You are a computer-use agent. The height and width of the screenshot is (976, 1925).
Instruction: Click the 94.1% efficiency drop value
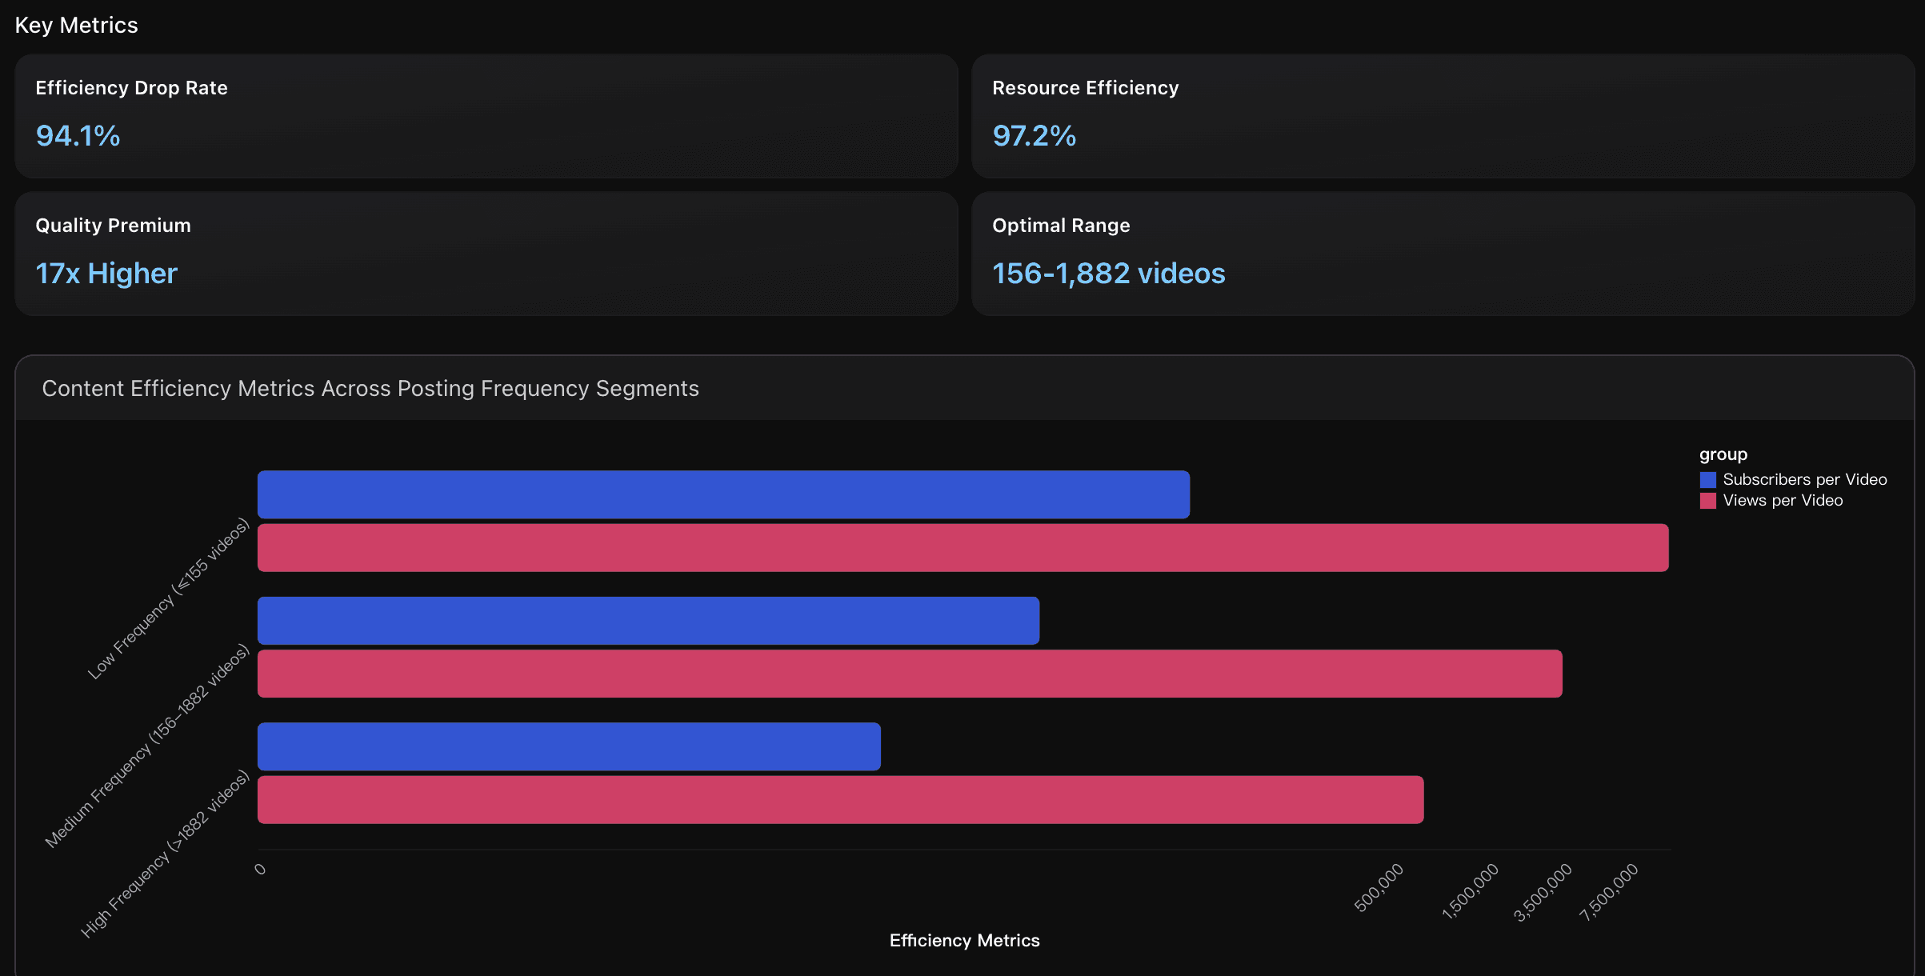click(x=77, y=136)
